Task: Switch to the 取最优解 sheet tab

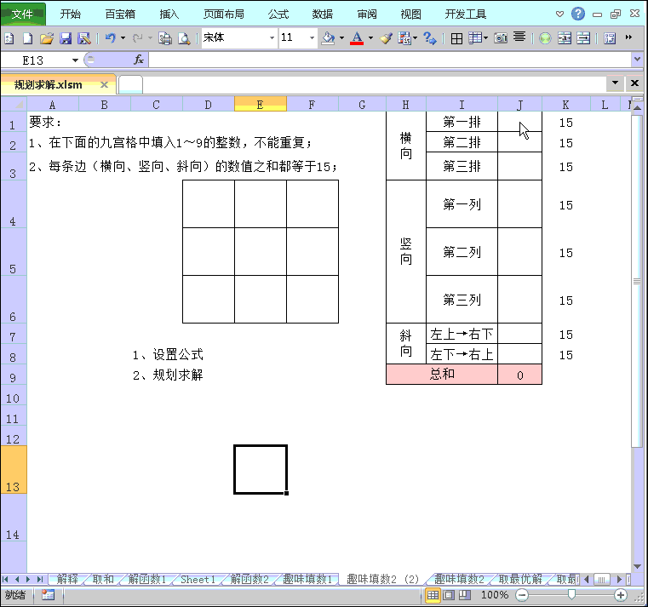Action: pos(520,579)
